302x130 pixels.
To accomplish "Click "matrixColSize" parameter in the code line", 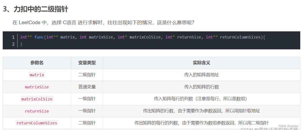I will 145,37.
